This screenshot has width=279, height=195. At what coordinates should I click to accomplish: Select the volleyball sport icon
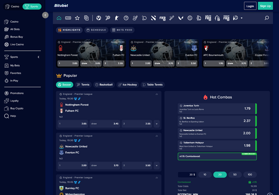point(190,18)
